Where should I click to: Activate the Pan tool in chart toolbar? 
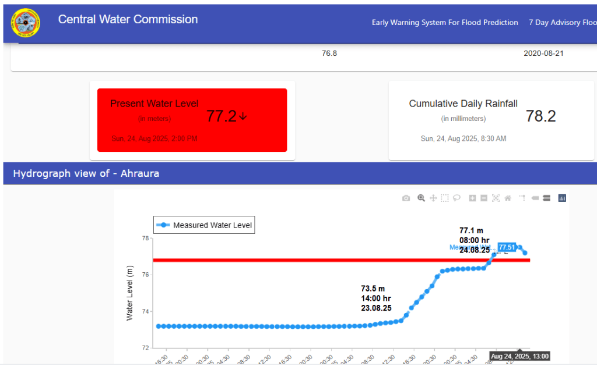pos(433,198)
